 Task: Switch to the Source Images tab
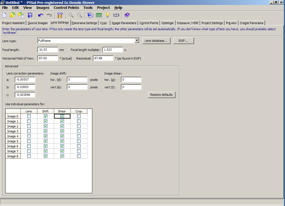(38, 23)
